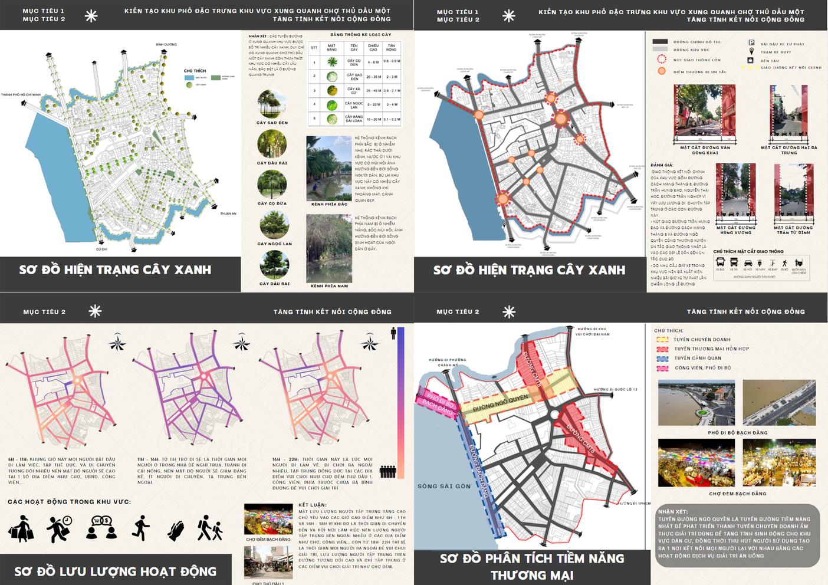Click the "HƯỚNG ĐI QUỐC LỘ 13" label
The height and width of the screenshot is (585, 828).
(615, 389)
